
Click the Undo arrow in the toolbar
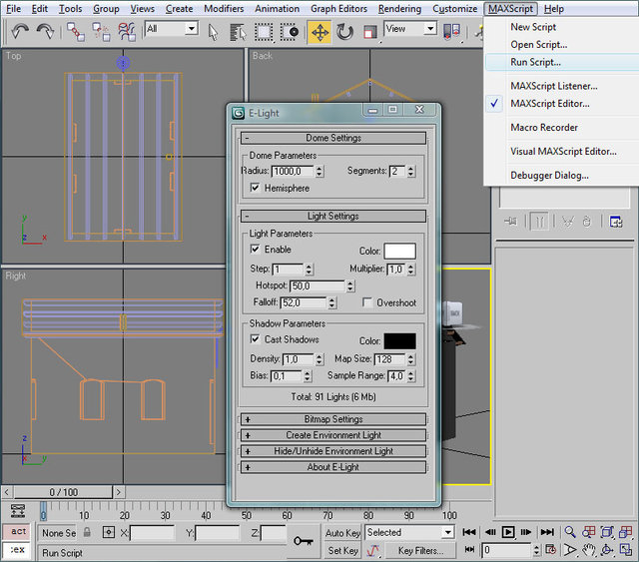tap(20, 32)
